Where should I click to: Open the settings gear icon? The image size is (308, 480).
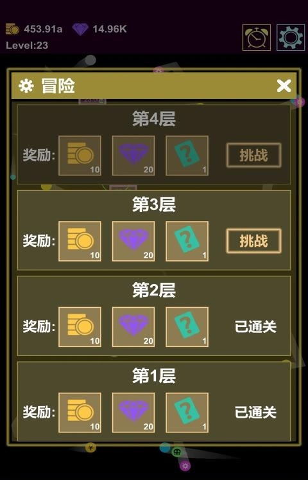(291, 37)
